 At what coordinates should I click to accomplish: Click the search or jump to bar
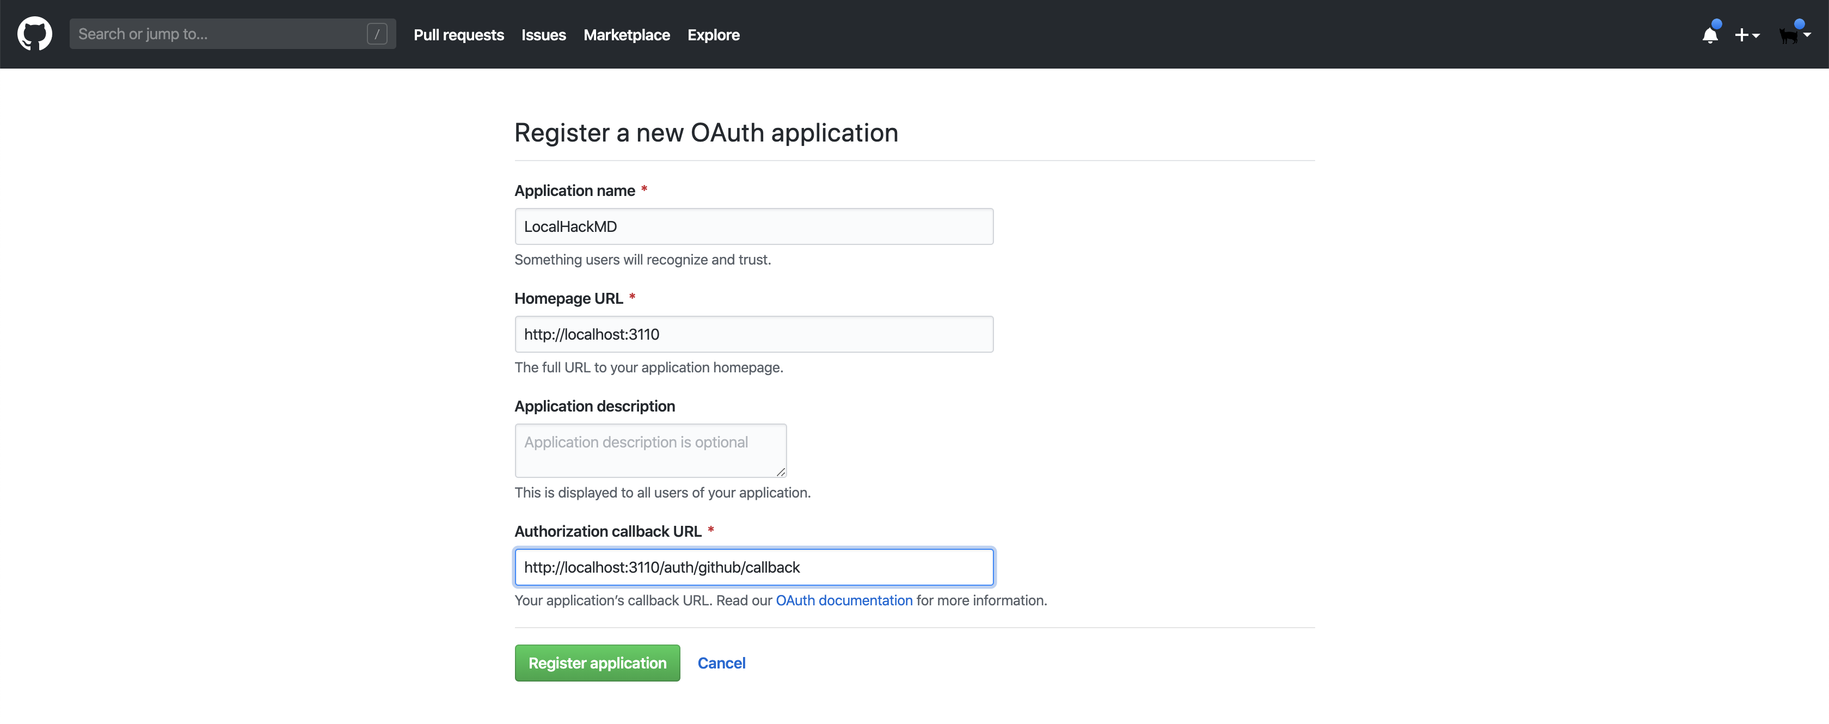click(x=213, y=33)
